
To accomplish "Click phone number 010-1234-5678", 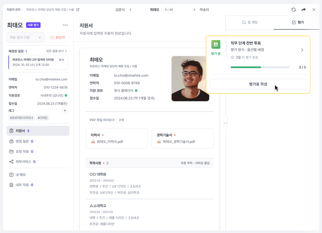I will [x=56, y=87].
